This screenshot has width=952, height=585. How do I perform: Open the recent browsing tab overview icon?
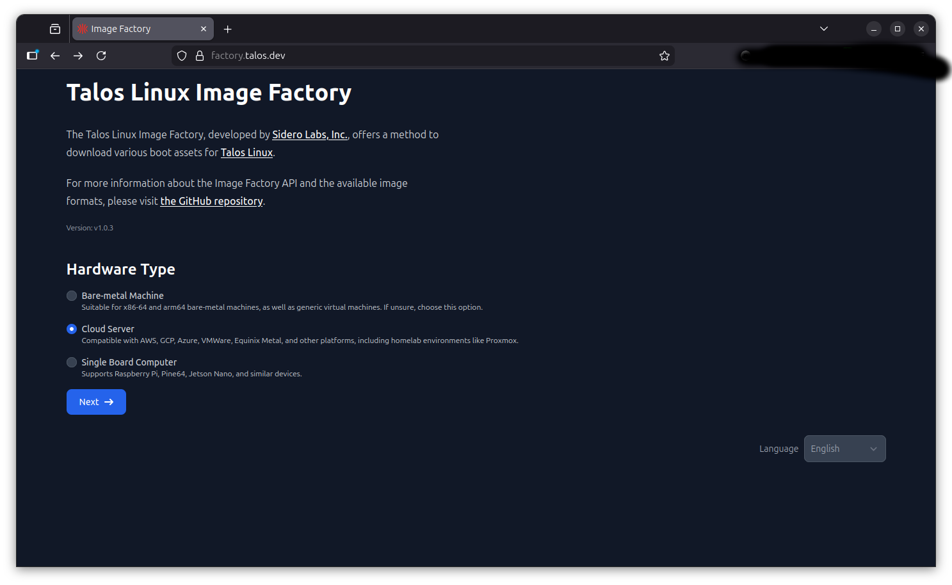tap(55, 29)
